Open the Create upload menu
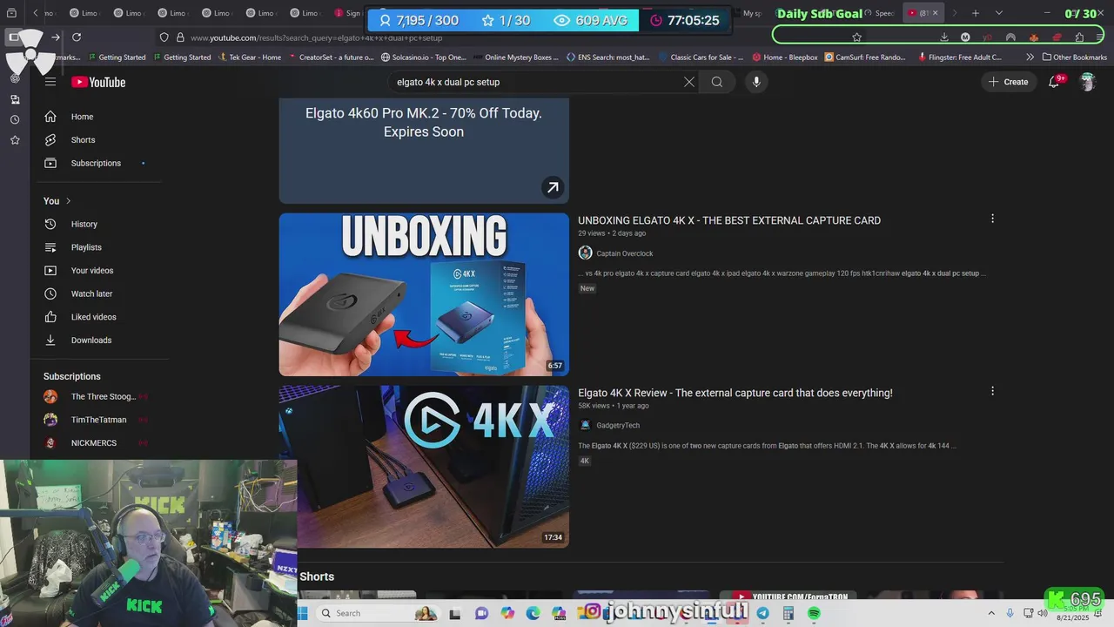The width and height of the screenshot is (1114, 627). click(1008, 82)
